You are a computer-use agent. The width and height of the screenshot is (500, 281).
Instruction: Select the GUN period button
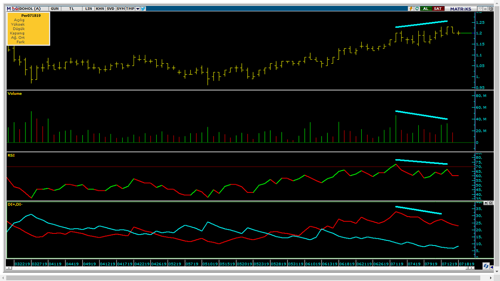[55, 9]
